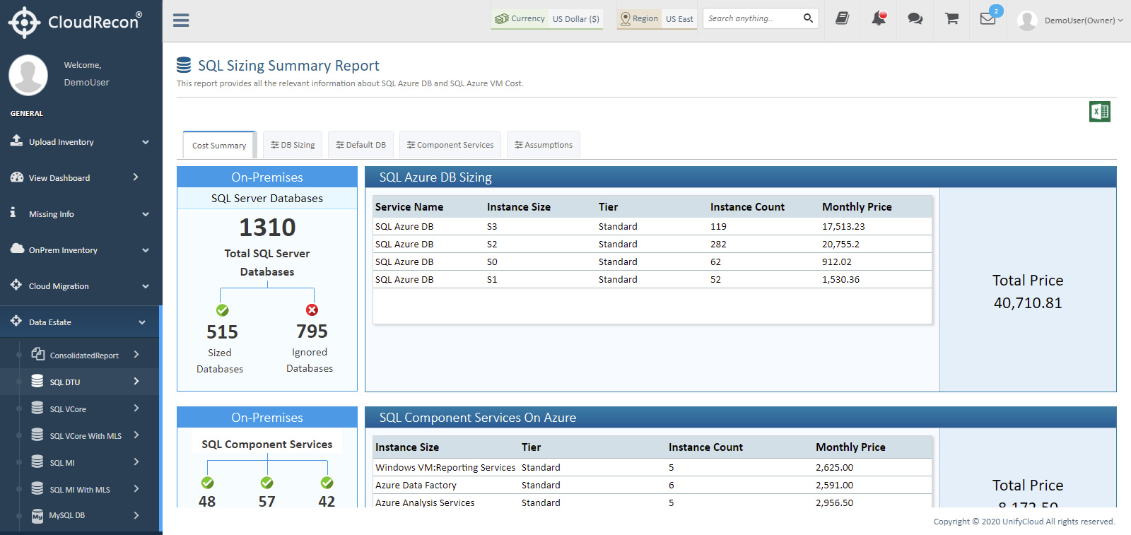This screenshot has width=1131, height=535.
Task: Click the SQL MI database icon
Action: [x=37, y=461]
